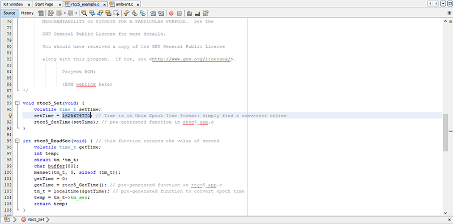Click the tm_sec member on line 104

pyautogui.click(x=80, y=197)
